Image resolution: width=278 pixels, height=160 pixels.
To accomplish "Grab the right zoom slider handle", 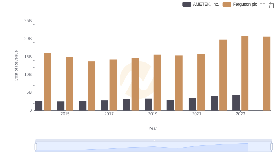I will [271, 147].
